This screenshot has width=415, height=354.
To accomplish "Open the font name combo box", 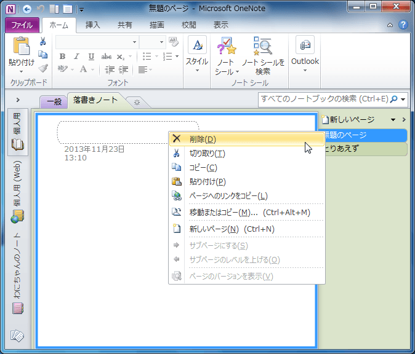I will 97,42.
